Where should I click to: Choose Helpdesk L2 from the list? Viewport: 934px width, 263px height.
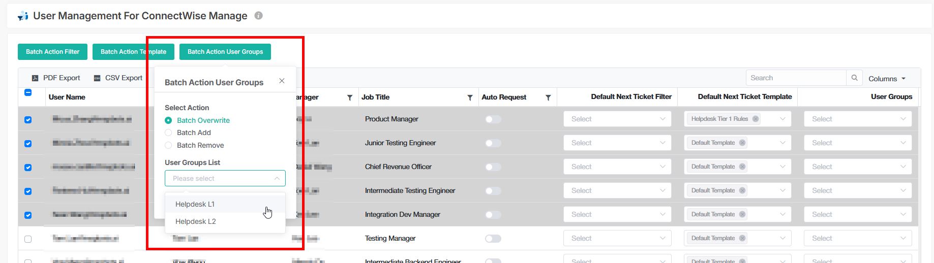(x=196, y=221)
